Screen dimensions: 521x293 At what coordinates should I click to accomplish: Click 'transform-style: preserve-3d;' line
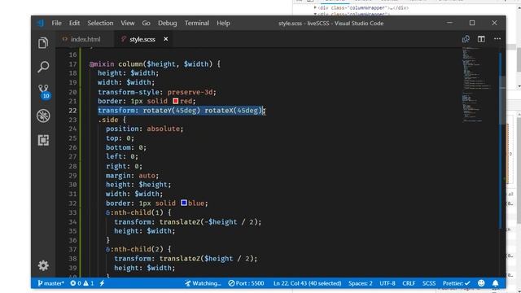tap(157, 92)
